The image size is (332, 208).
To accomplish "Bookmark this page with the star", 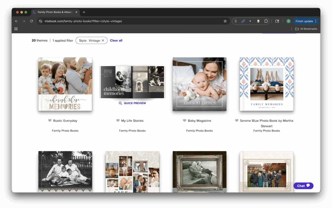I will 225,21.
